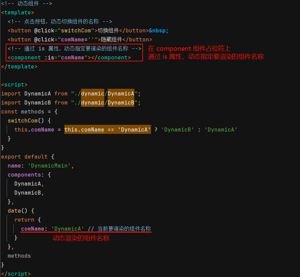Image resolution: width=300 pixels, height=277 pixels.
Task: Click the data() function definition
Action: point(18,211)
